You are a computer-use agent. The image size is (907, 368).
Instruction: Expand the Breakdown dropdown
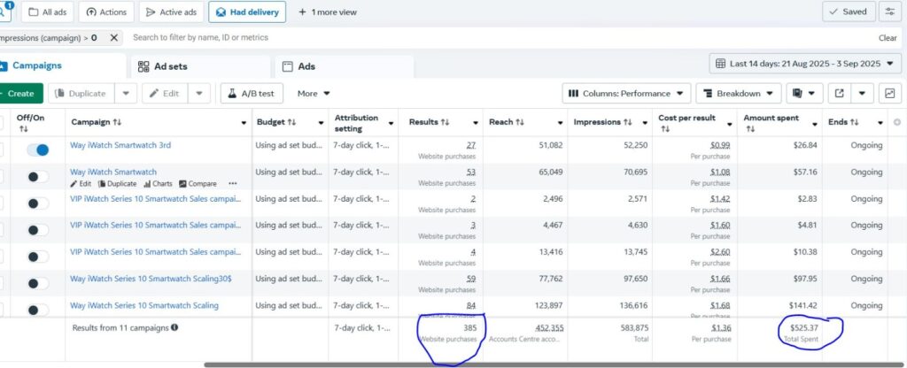(738, 93)
